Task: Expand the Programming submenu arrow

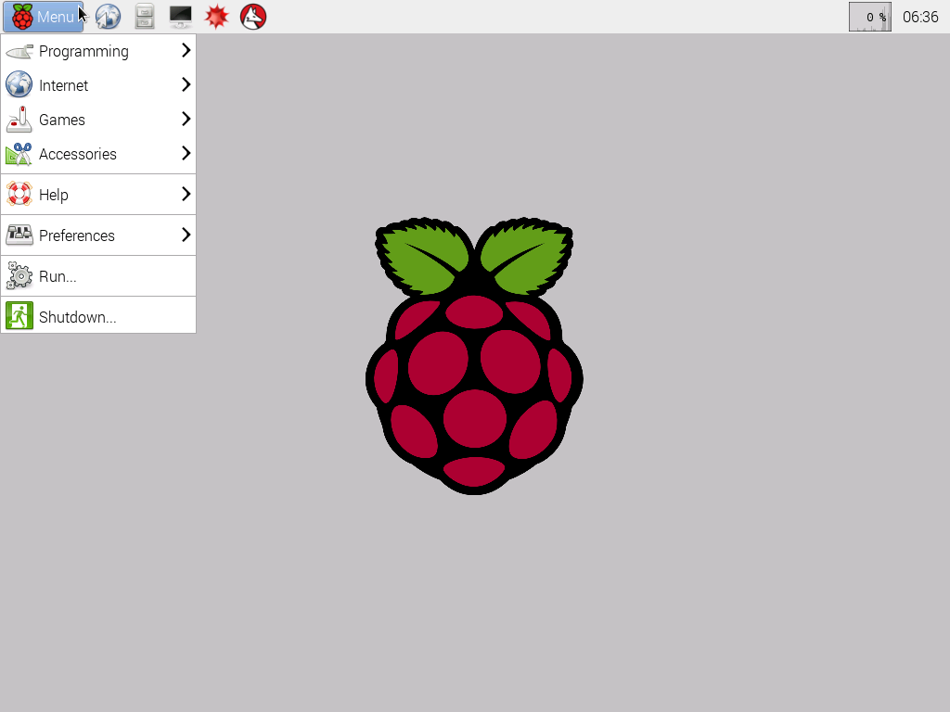Action: click(x=186, y=50)
